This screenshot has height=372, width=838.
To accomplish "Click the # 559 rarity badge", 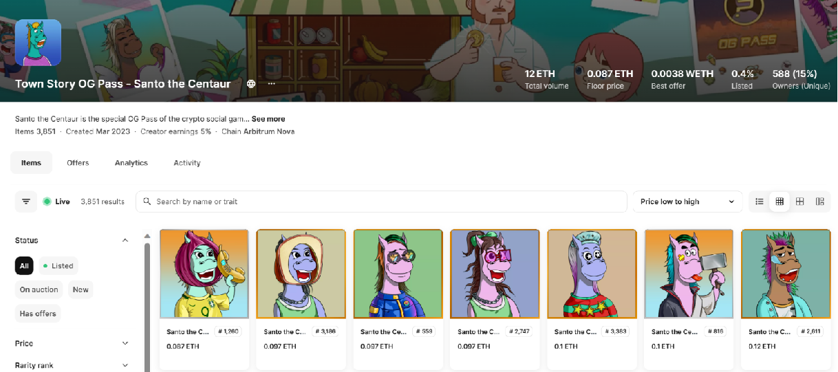I will (x=424, y=331).
